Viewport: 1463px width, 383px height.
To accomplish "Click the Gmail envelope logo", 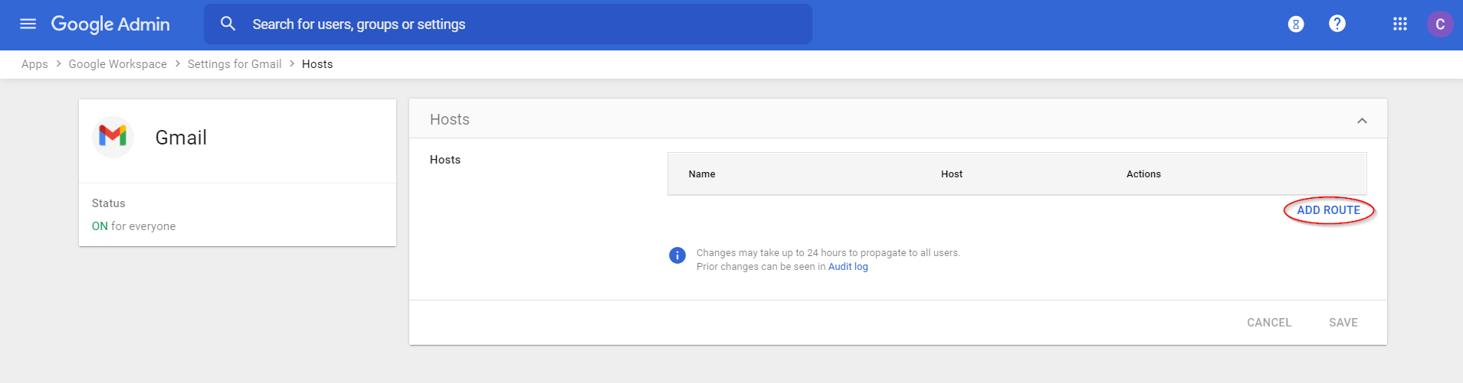I will [113, 137].
